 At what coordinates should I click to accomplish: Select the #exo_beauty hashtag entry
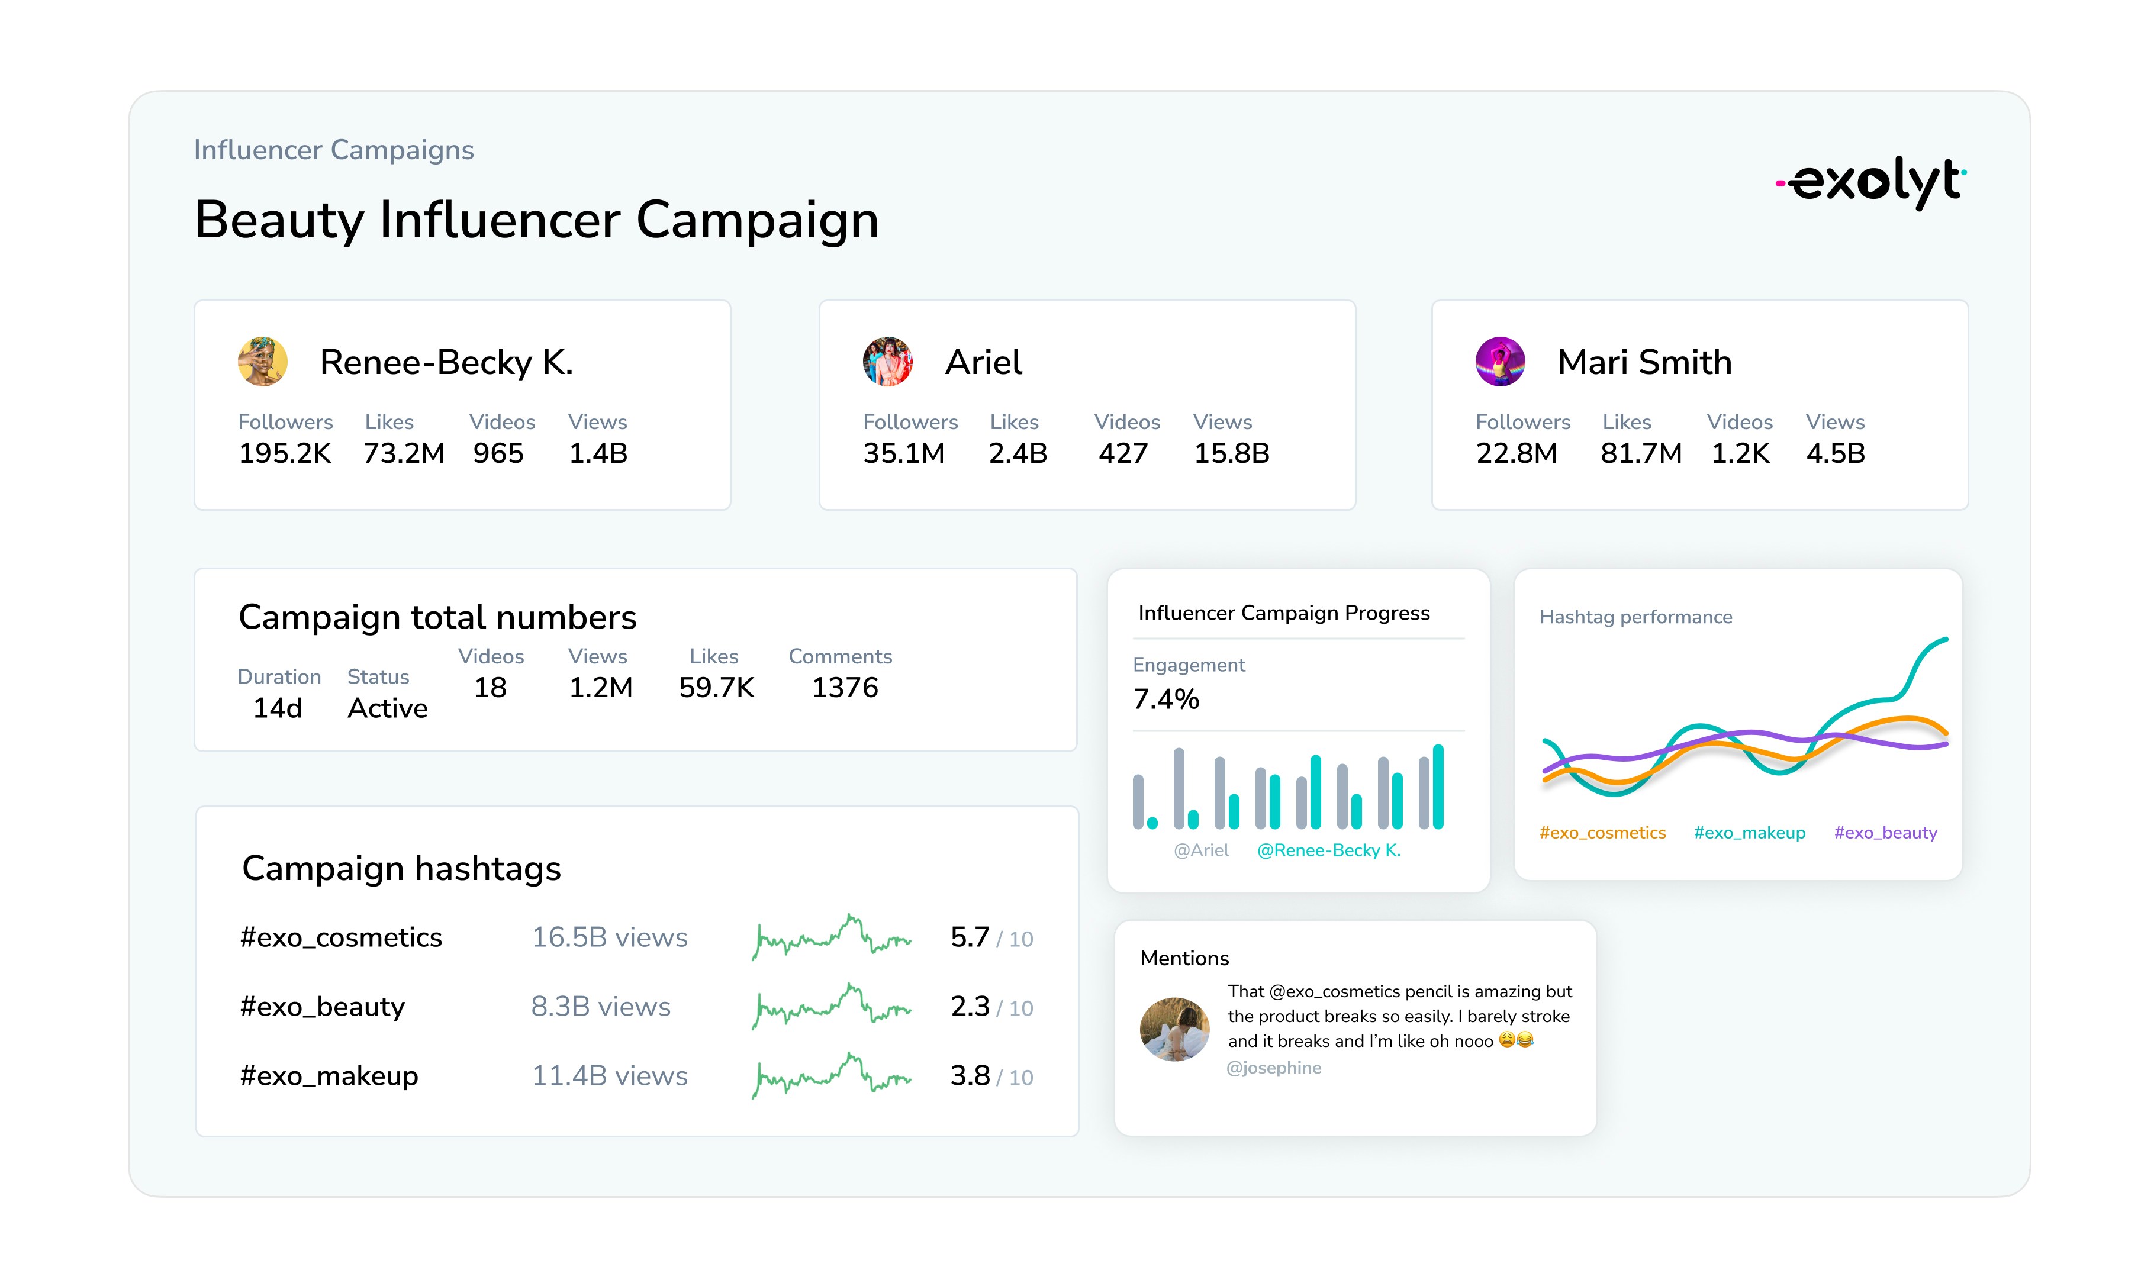click(x=323, y=1006)
